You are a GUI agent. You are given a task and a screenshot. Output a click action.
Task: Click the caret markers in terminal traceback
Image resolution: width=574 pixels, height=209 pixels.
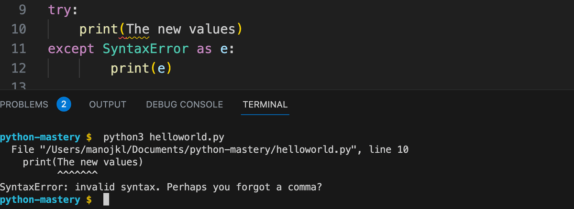tap(77, 173)
